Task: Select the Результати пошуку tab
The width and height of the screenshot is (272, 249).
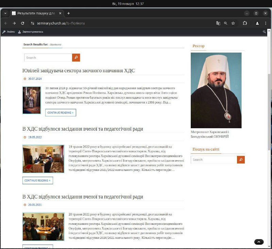Action: 37,13
